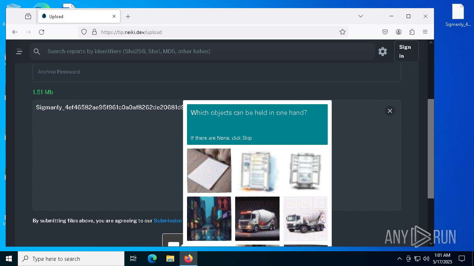474x266 pixels.
Task: Open network status tray icon
Action: tap(417, 259)
